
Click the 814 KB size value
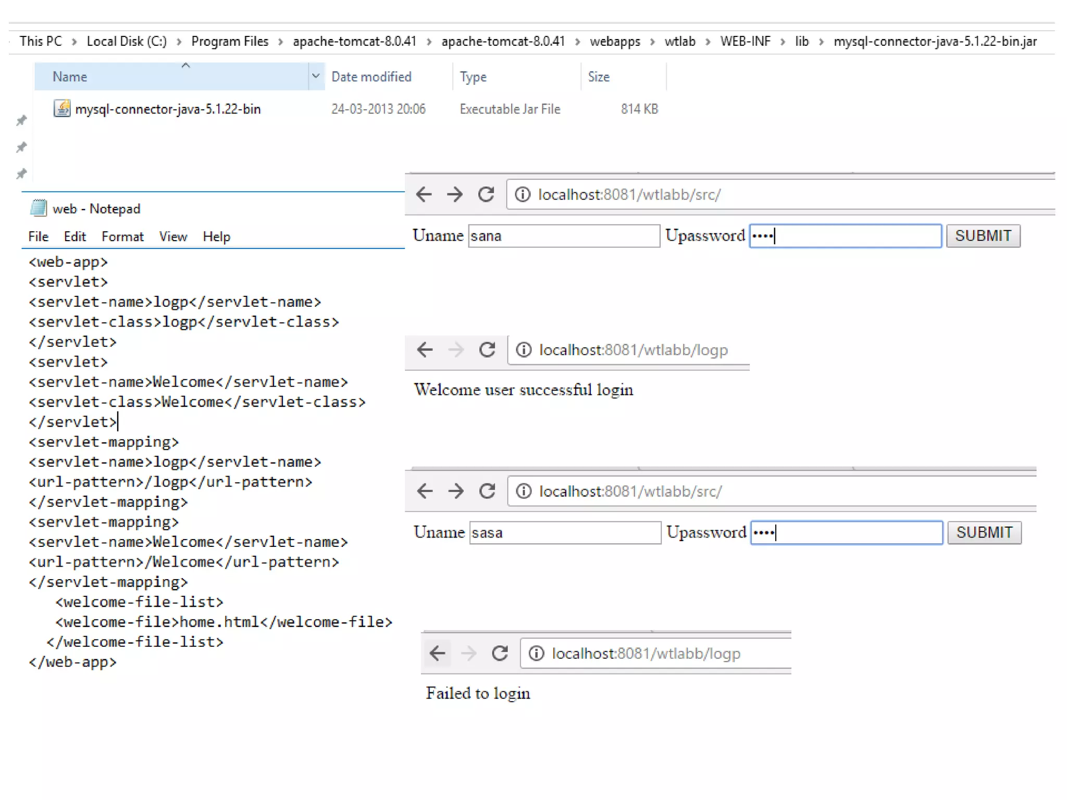point(639,109)
